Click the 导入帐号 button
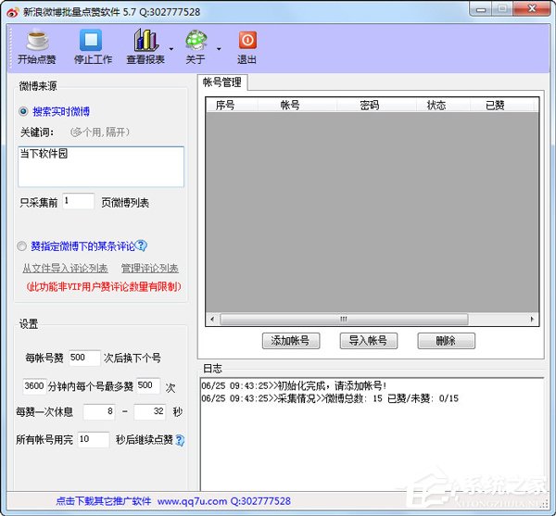Screen dimensions: 556x516 pos(369,341)
